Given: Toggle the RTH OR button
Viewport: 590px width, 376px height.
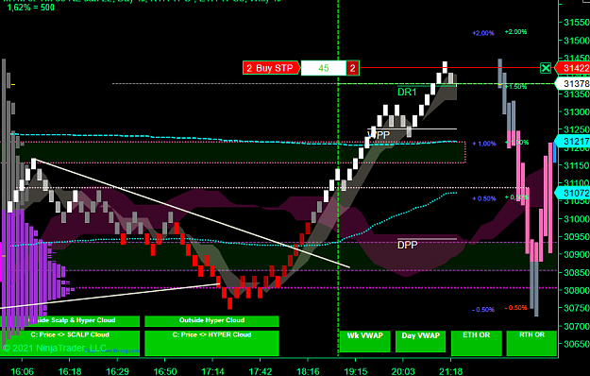Looking at the screenshot, I should [x=531, y=343].
